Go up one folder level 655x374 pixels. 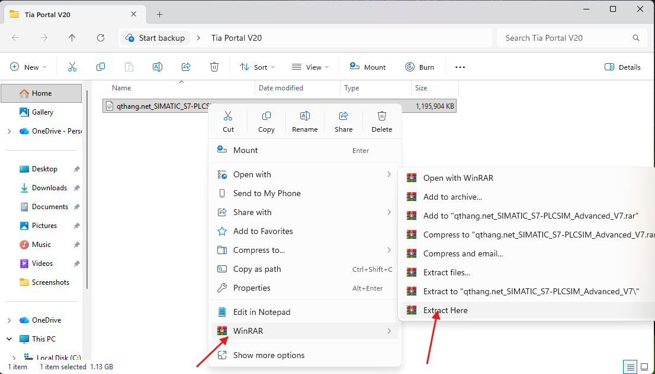72,38
